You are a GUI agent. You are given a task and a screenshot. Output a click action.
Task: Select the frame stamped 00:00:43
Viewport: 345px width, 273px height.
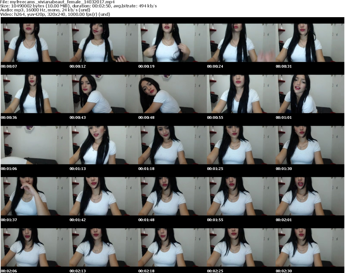(104, 94)
